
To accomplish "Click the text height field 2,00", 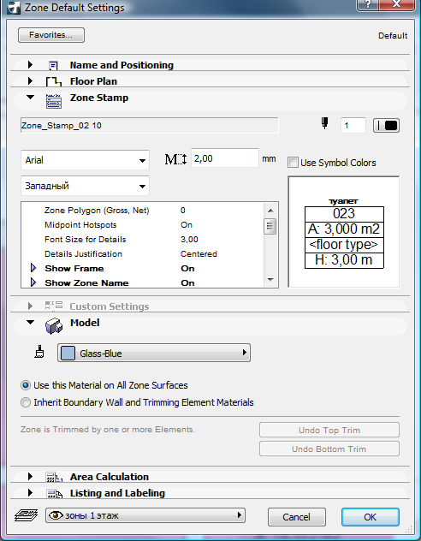I will [225, 158].
